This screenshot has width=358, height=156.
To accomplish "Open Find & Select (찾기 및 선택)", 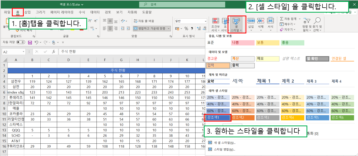I will 317,24.
